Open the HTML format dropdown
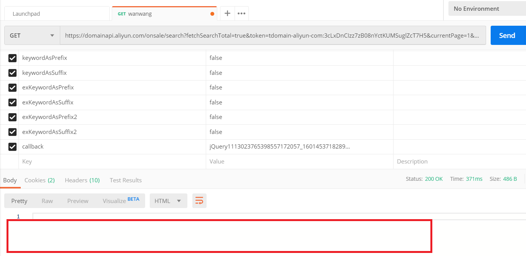 (168, 201)
